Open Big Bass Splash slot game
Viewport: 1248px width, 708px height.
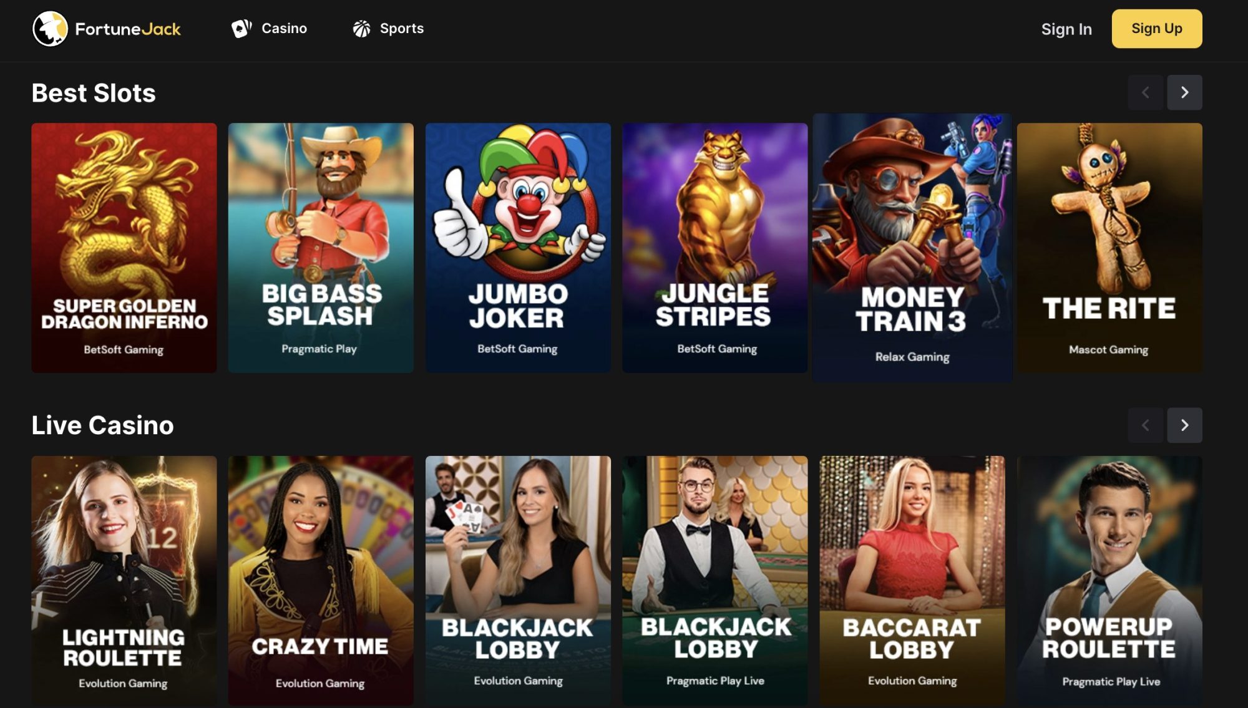321,248
